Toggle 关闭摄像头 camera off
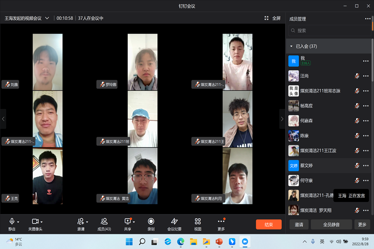Viewport: 374px width, 249px height. [x=35, y=221]
